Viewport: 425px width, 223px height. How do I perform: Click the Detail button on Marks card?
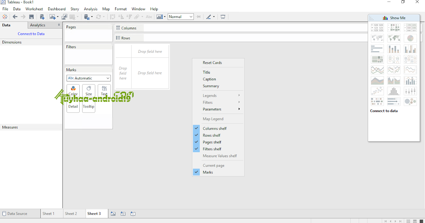point(73,106)
